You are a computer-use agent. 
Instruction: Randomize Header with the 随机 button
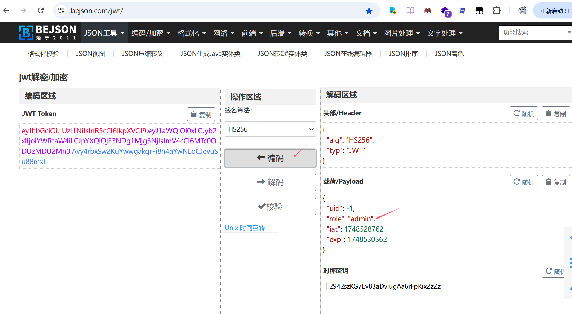click(x=524, y=114)
